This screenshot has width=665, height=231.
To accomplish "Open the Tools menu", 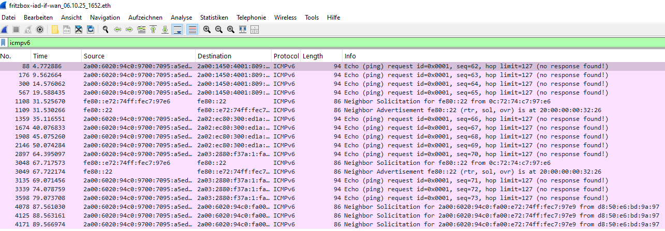I will coord(312,18).
